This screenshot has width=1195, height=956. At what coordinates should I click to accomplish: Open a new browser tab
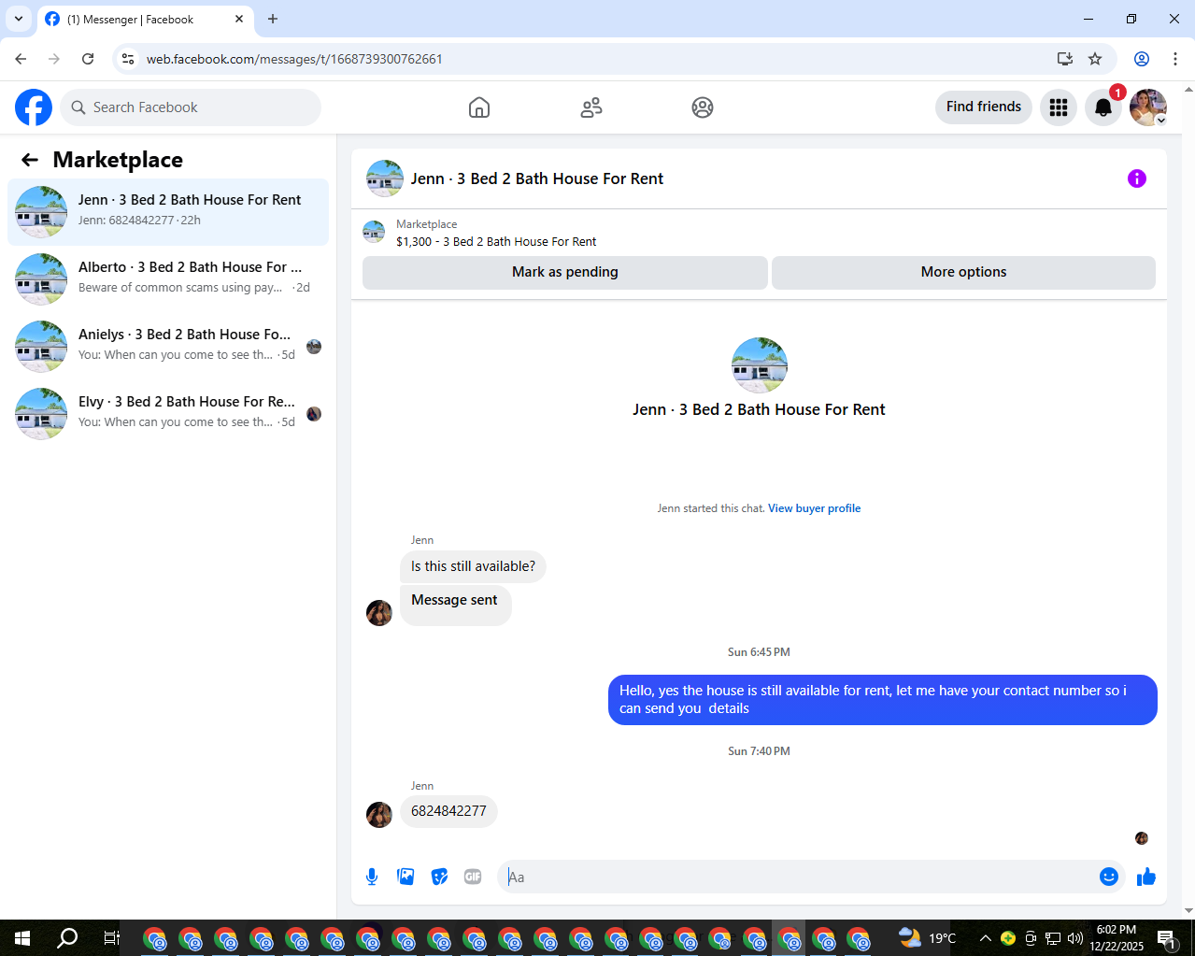(x=273, y=19)
